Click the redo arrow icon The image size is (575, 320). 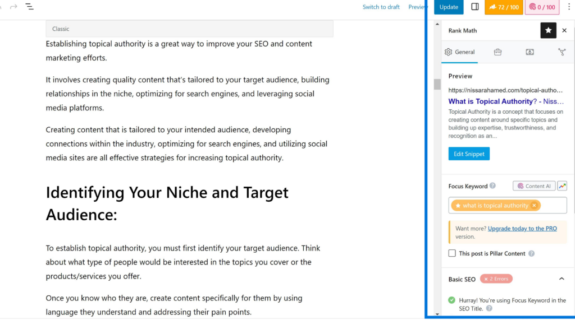13,7
